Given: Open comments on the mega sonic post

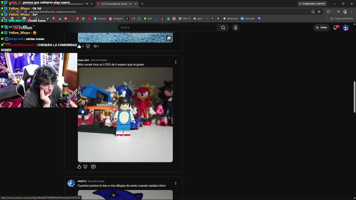Looking at the screenshot, I should pyautogui.click(x=93, y=167).
